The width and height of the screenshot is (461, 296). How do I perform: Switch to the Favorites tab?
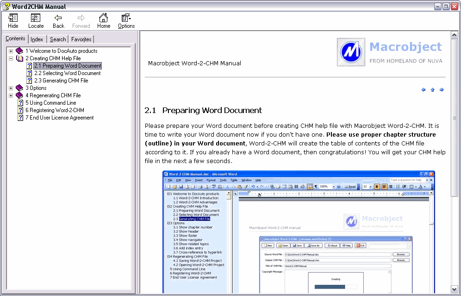(81, 39)
